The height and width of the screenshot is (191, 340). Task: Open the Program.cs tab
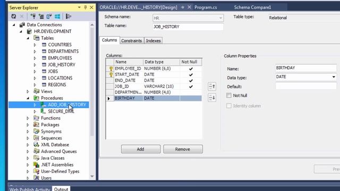click(206, 7)
